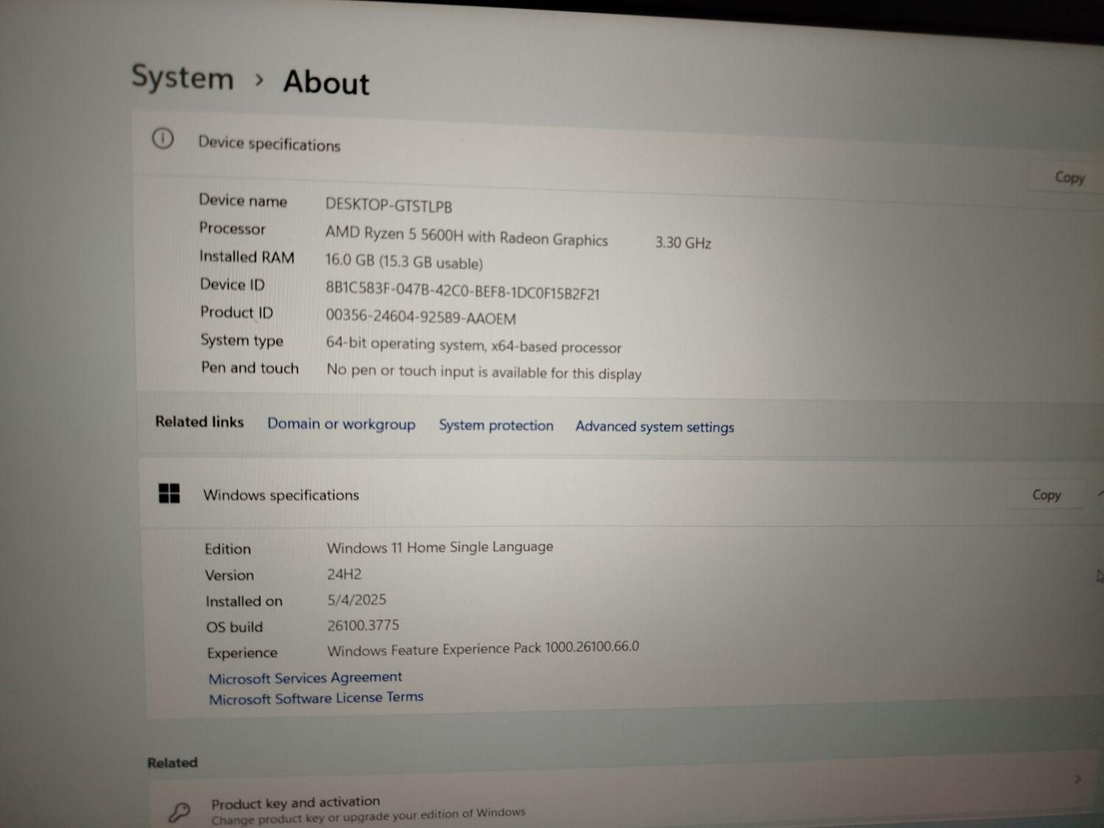
Task: Click the Device ID label
Action: pyautogui.click(x=232, y=284)
